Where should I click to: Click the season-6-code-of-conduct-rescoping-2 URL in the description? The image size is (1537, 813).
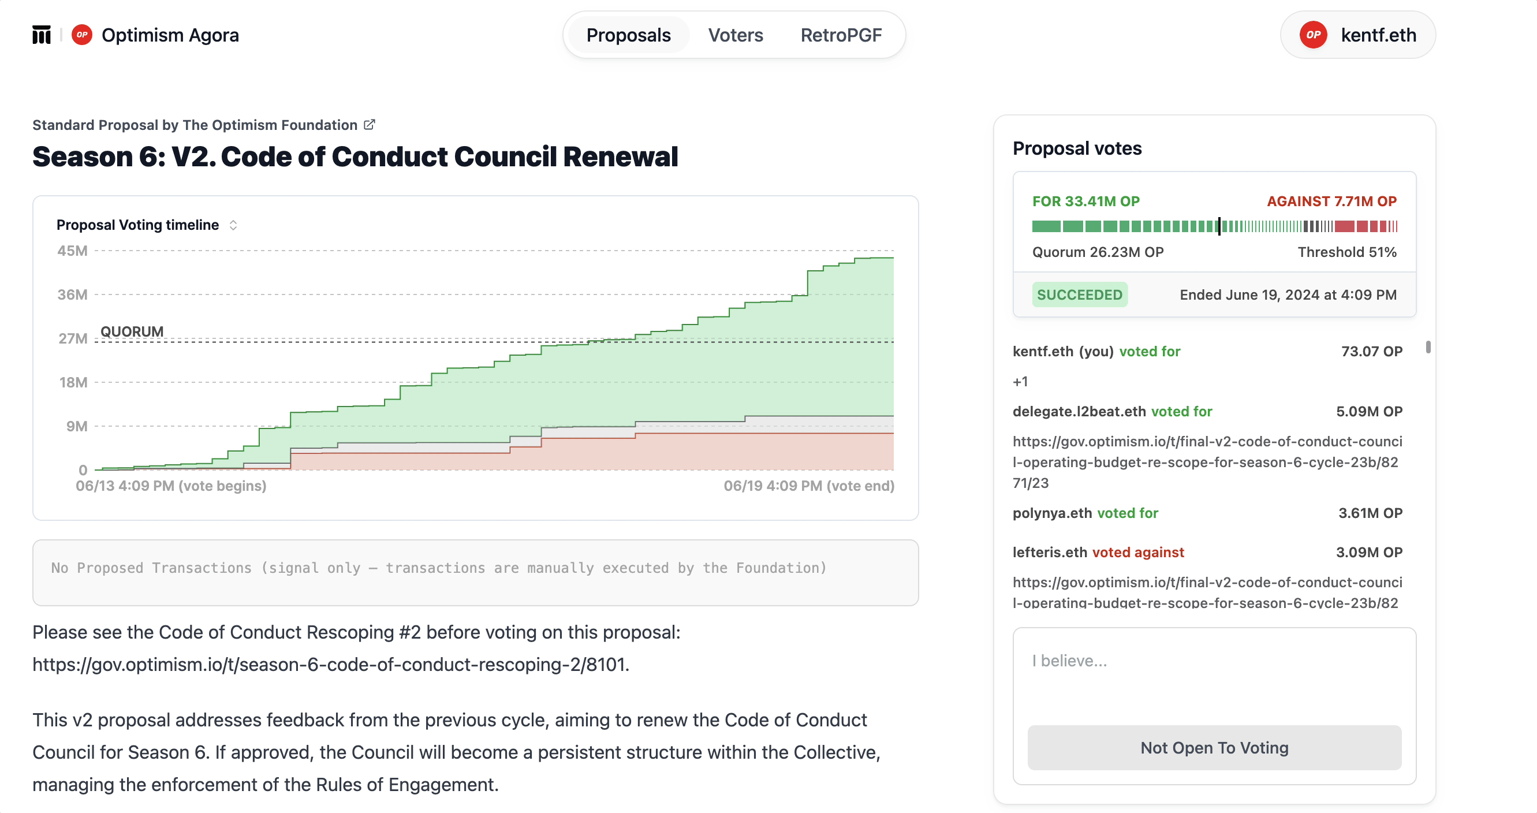coord(330,664)
